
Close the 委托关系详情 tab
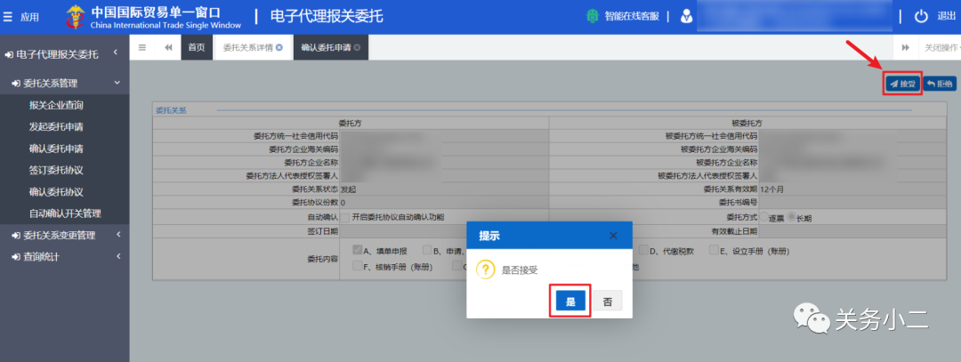click(279, 48)
